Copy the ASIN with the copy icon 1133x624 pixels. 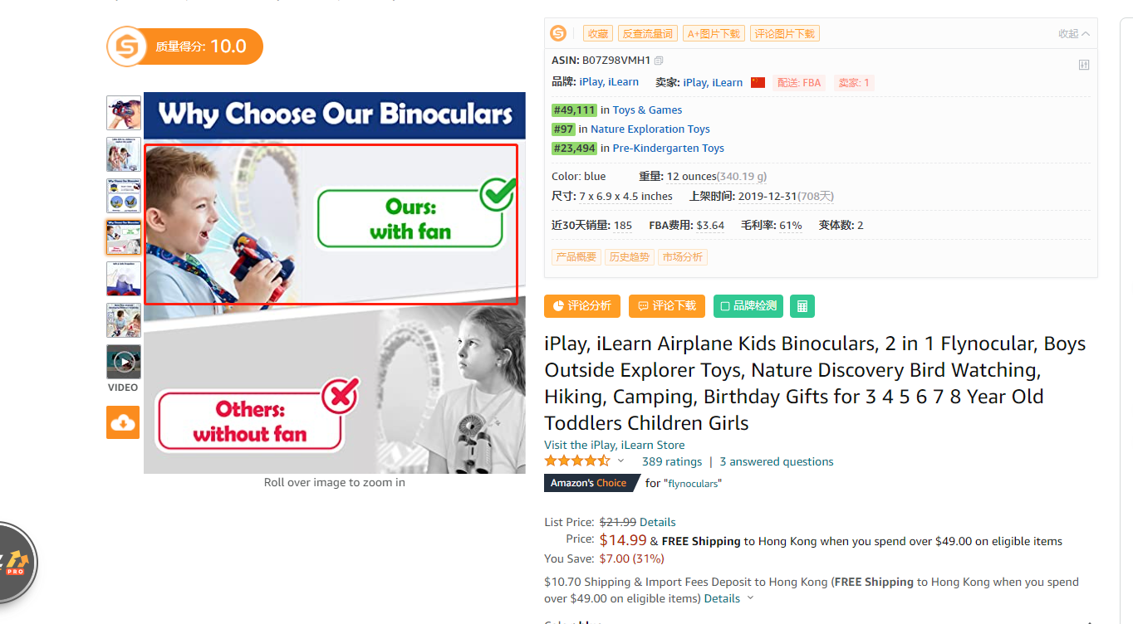tap(659, 61)
